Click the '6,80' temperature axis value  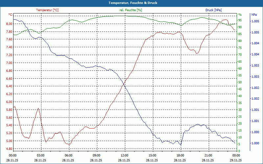10,71
